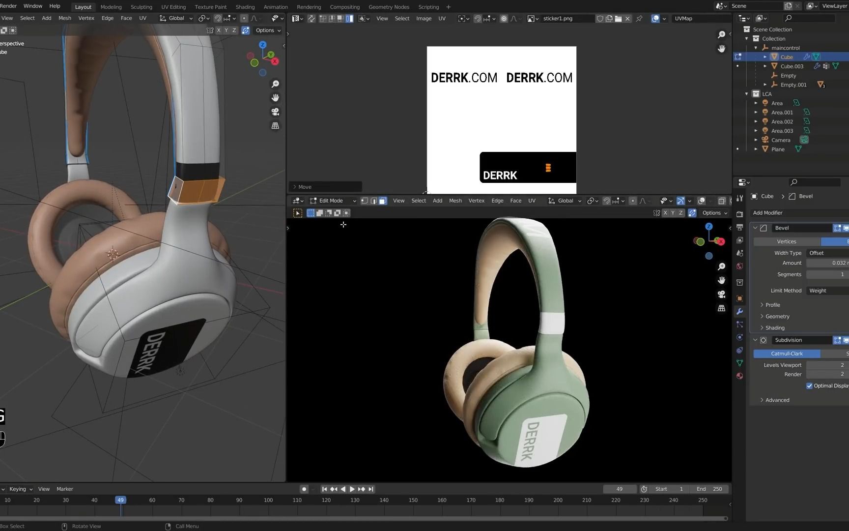Toggle Y mirror axis in lower viewport
This screenshot has width=849, height=531.
pyautogui.click(x=673, y=213)
